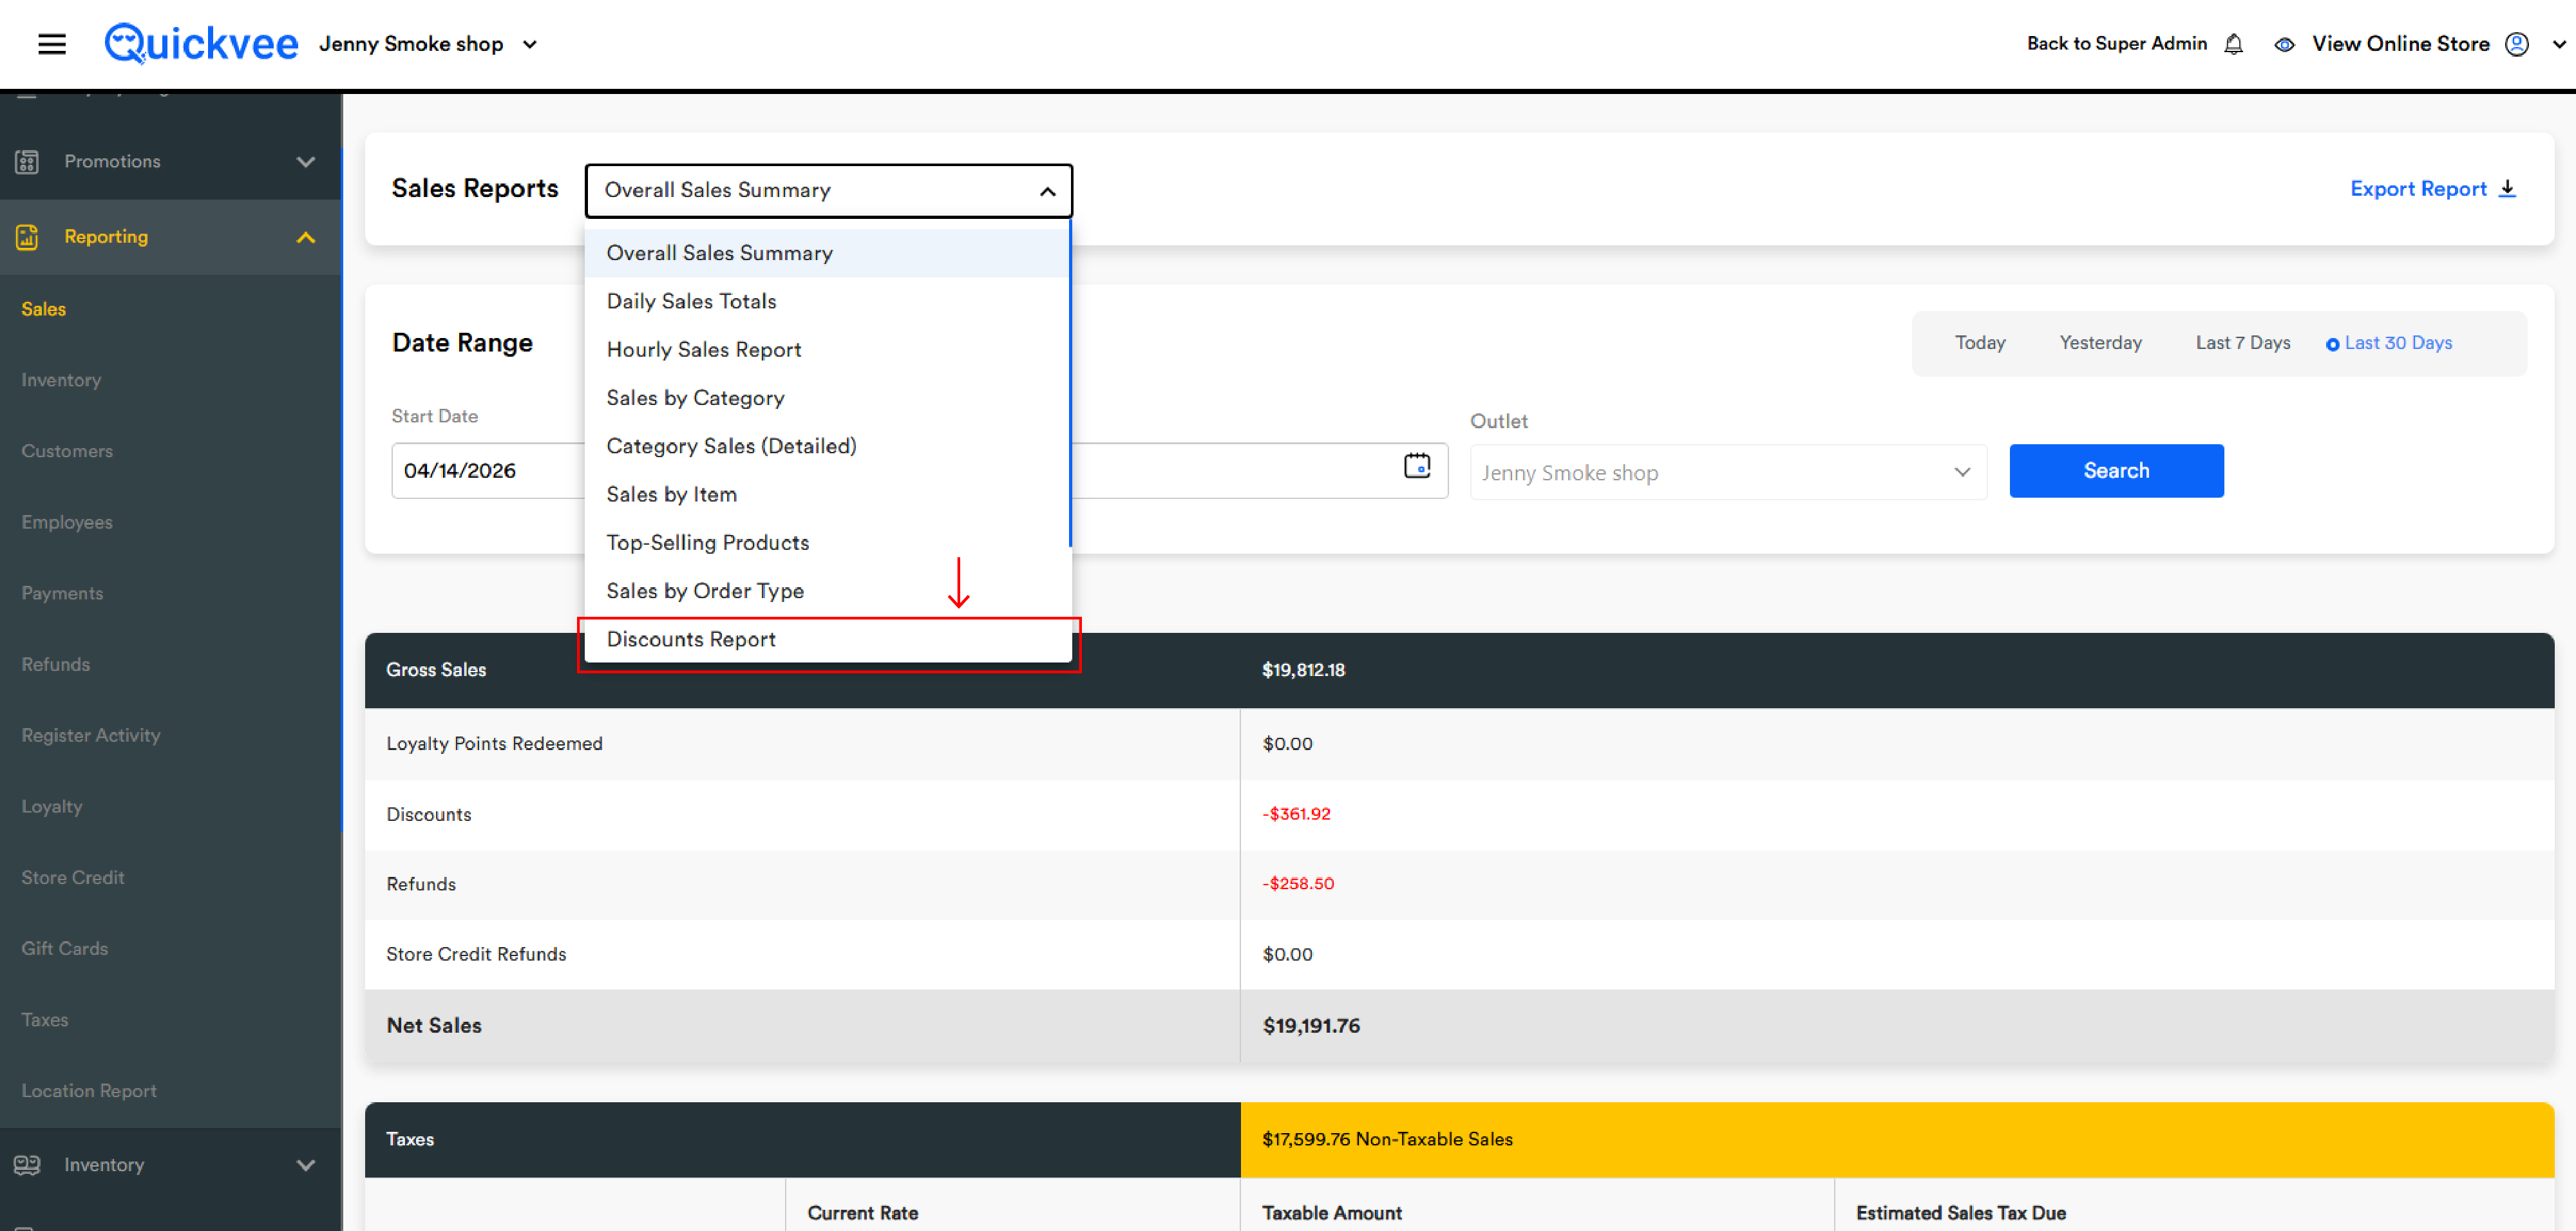Open Employees report in sidebar
This screenshot has width=2576, height=1231.
67,523
